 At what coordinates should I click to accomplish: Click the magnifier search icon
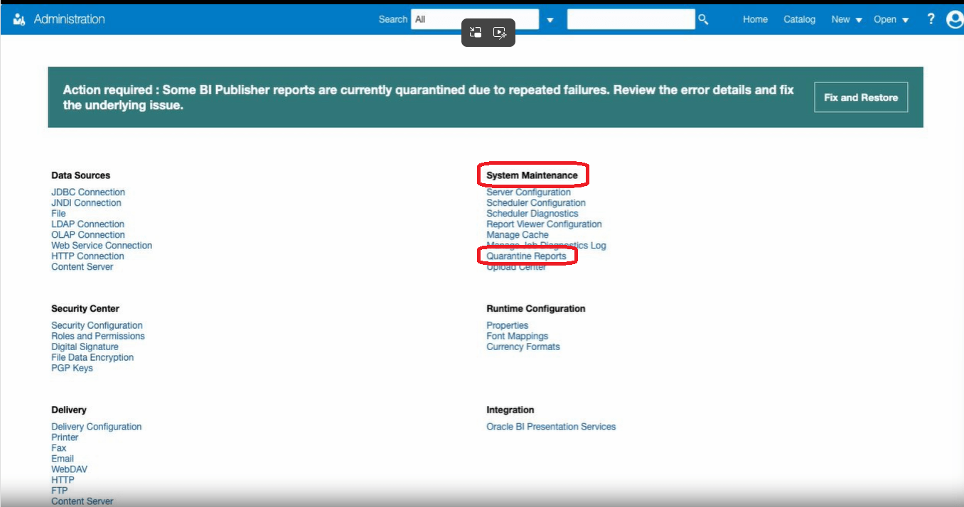point(703,19)
